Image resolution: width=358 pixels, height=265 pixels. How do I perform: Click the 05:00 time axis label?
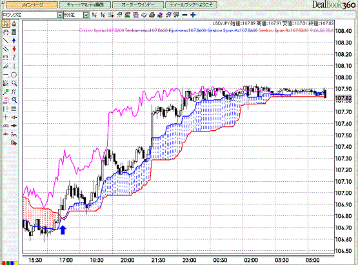313,260
